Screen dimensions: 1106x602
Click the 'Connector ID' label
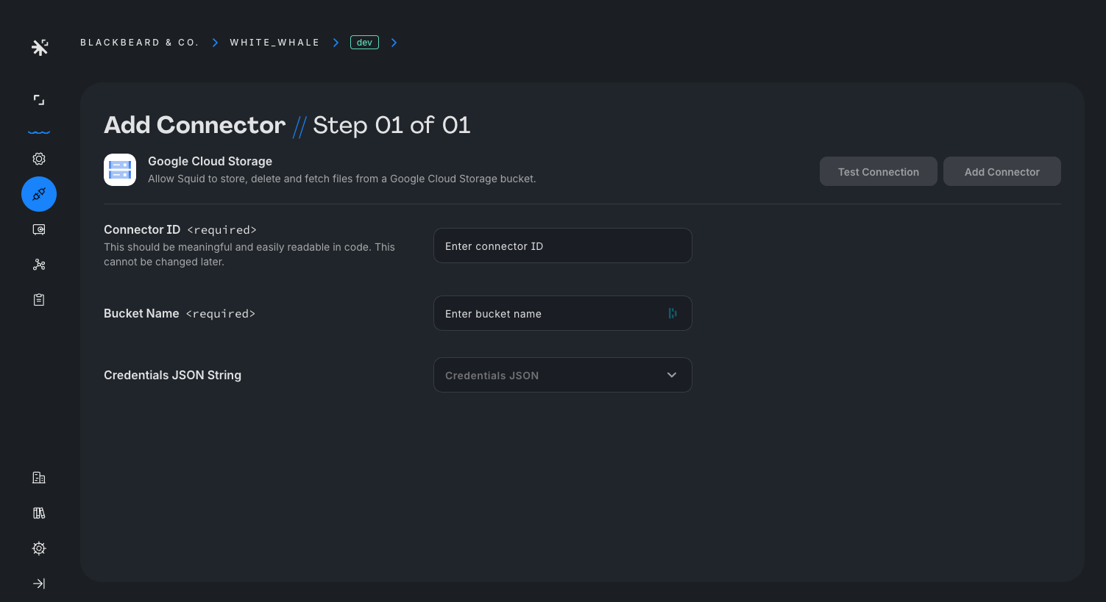[142, 229]
